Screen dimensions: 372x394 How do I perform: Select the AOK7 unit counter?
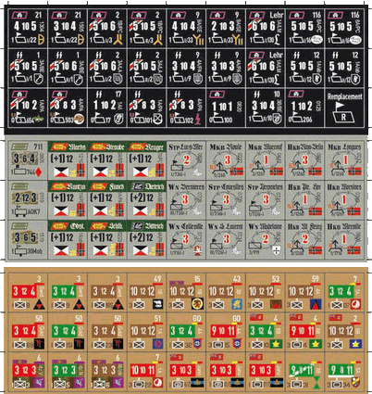(x=27, y=200)
